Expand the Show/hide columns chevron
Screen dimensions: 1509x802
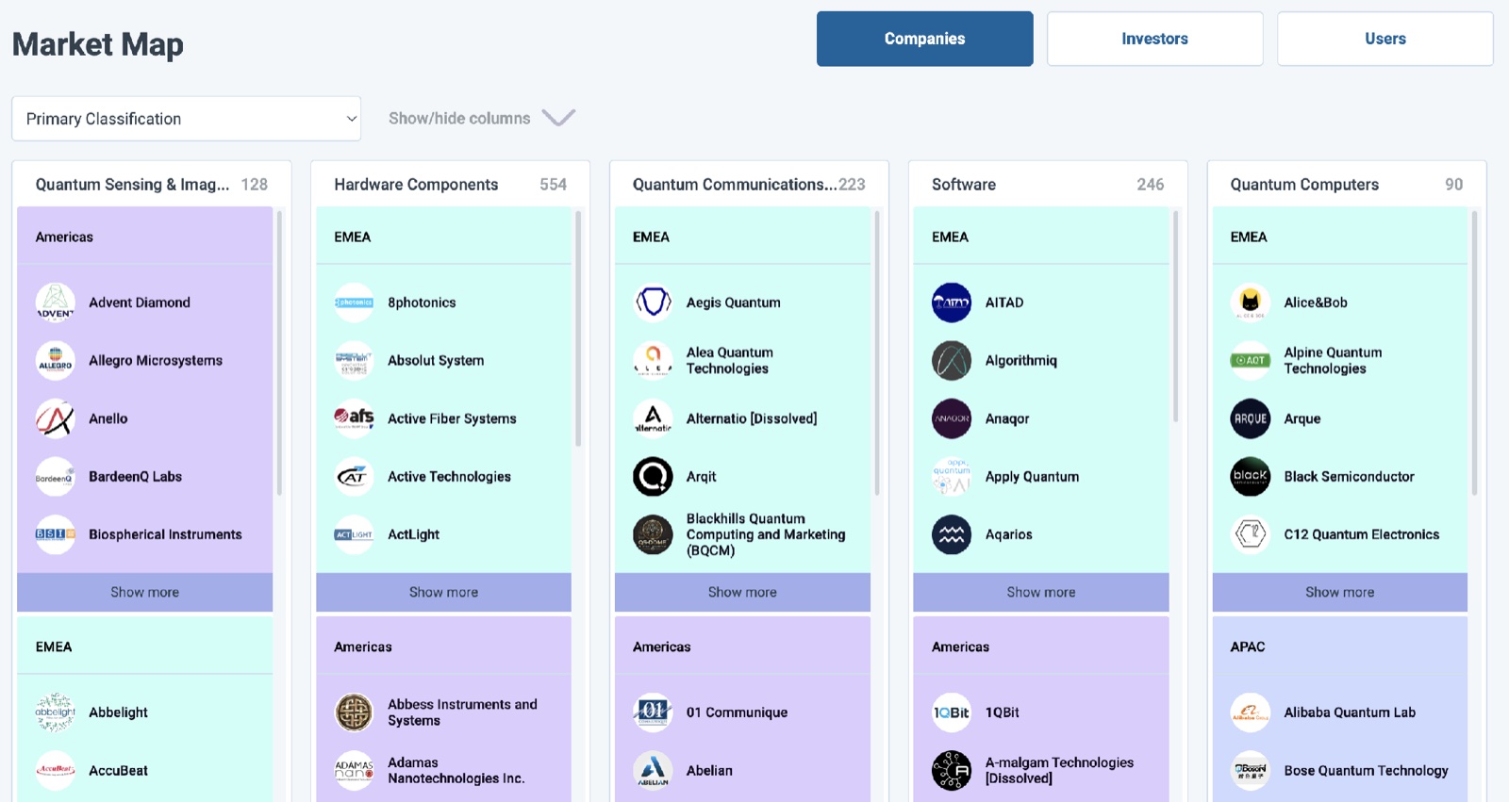[x=558, y=118]
